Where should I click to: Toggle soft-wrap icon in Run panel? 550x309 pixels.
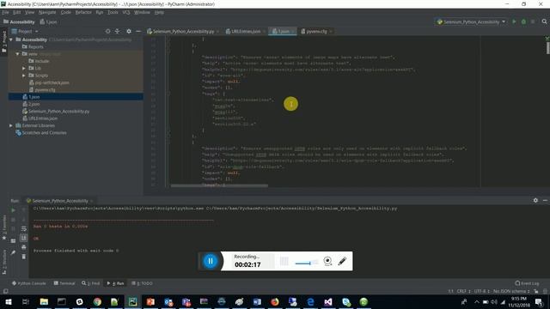24,229
